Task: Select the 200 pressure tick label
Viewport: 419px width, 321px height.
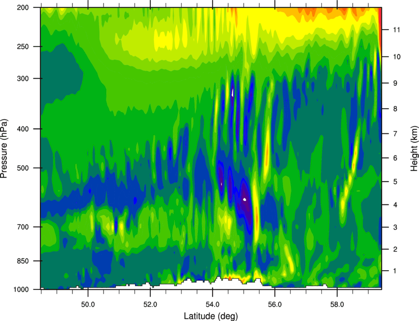Action: (x=23, y=7)
